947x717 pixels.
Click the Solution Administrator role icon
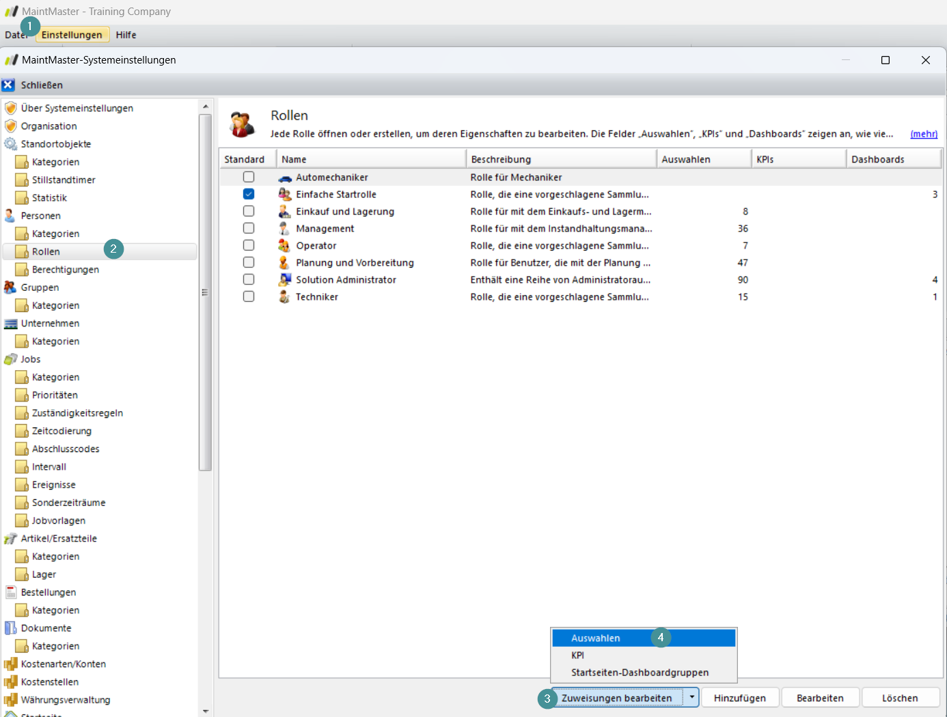click(x=284, y=280)
